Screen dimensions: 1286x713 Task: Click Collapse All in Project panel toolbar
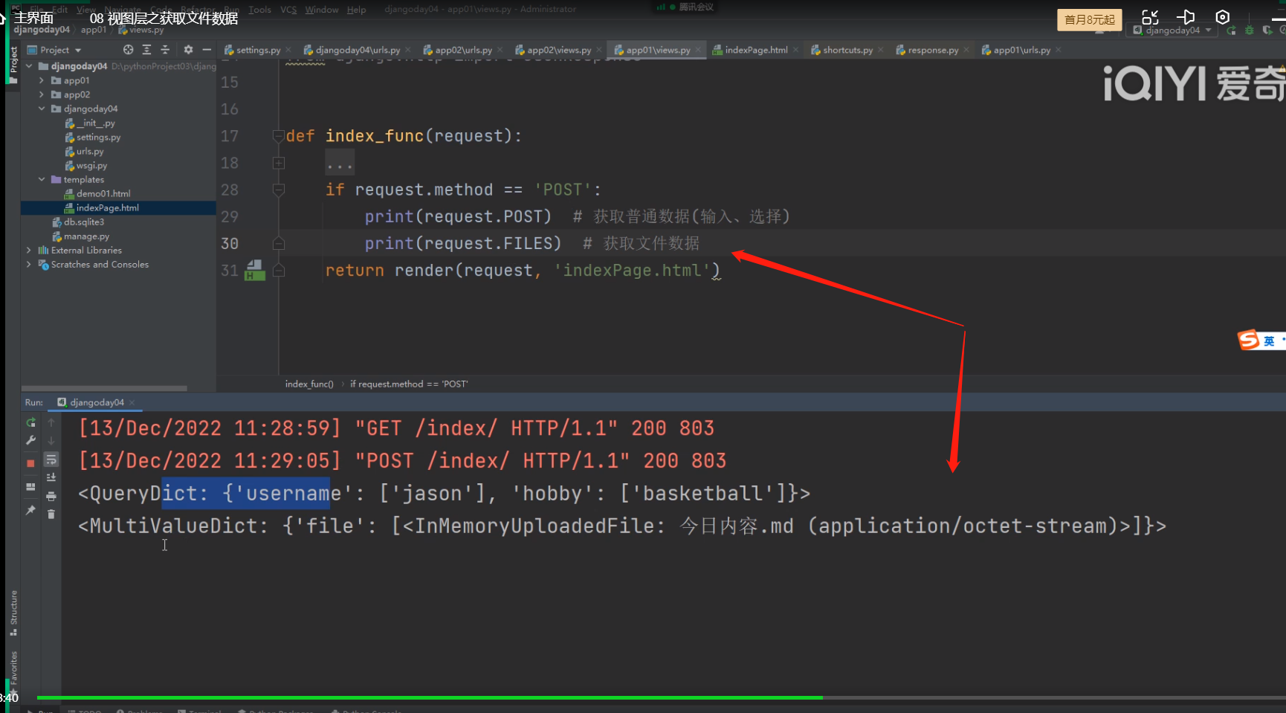(165, 50)
